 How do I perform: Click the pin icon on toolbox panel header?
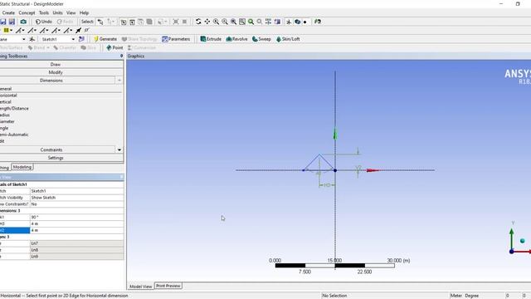click(x=122, y=56)
